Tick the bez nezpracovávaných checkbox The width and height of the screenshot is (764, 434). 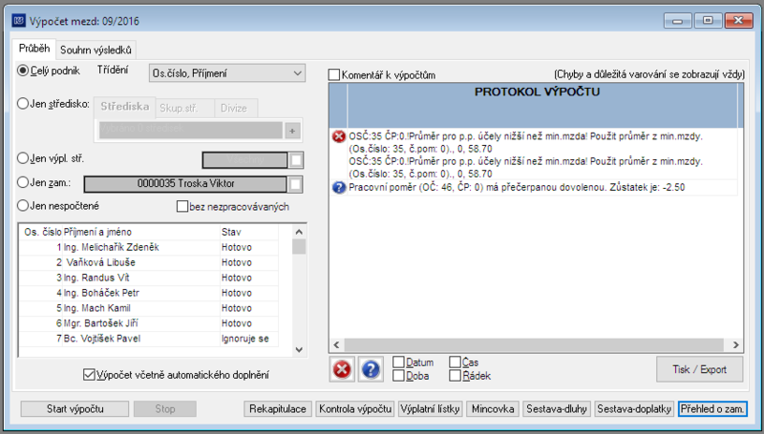(x=182, y=206)
